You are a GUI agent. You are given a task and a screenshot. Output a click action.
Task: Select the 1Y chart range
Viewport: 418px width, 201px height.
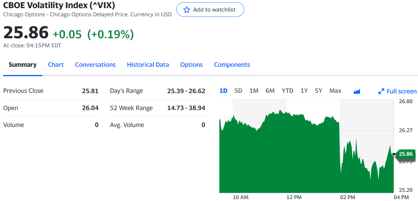click(304, 91)
